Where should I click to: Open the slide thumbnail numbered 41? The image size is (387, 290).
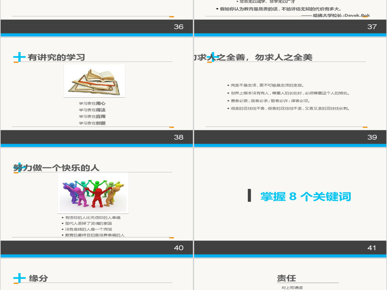click(290, 203)
